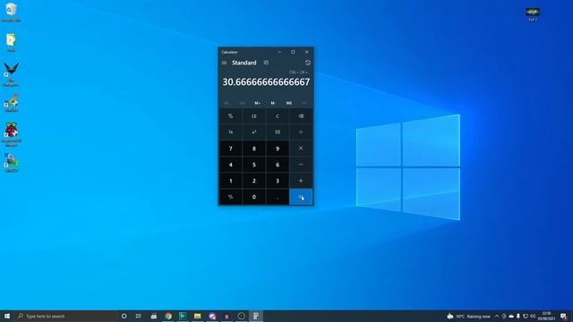Click the expression line above the result
This screenshot has width=573, height=322.
[x=298, y=72]
